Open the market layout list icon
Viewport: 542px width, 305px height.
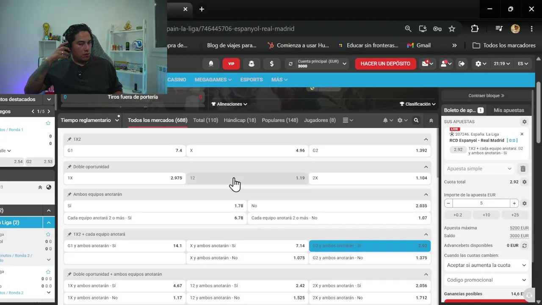point(348,120)
